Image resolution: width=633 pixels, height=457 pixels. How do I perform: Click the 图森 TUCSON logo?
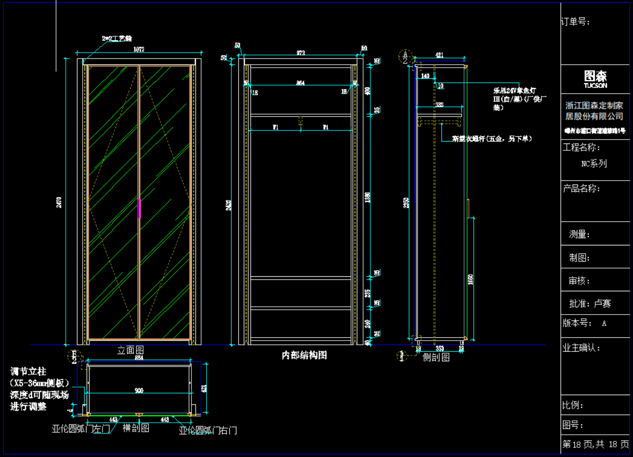click(x=595, y=79)
